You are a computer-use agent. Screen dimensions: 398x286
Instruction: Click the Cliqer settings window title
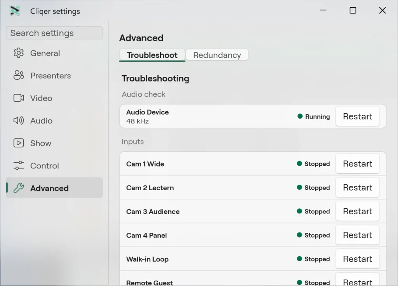tap(55, 11)
